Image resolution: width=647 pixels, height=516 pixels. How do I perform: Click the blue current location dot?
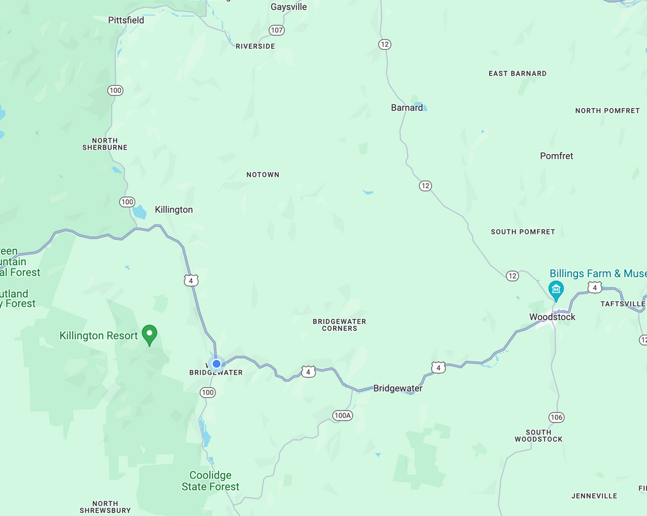[x=216, y=364]
